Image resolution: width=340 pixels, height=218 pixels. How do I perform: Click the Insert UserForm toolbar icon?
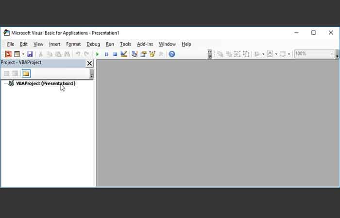(x=17, y=54)
